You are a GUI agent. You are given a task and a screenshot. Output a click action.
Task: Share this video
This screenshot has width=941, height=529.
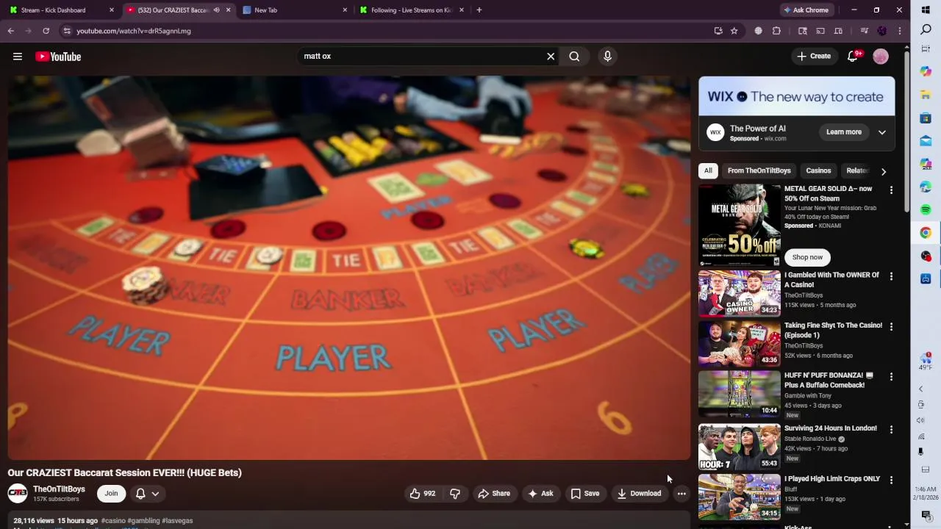pos(494,494)
